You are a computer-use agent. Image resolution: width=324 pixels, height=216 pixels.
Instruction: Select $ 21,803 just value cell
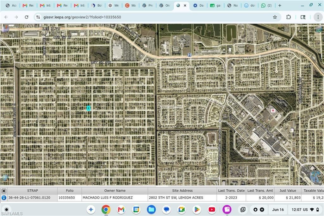point(288,198)
